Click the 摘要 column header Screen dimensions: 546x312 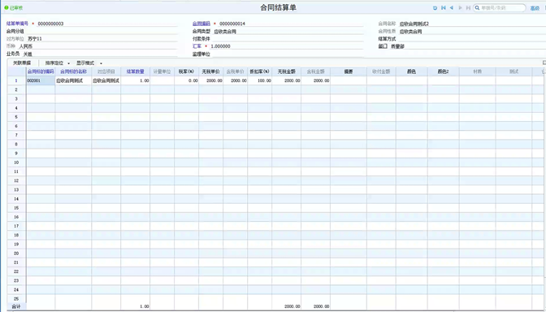pyautogui.click(x=349, y=71)
